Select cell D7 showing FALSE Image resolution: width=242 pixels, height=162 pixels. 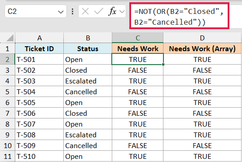pos(202,113)
